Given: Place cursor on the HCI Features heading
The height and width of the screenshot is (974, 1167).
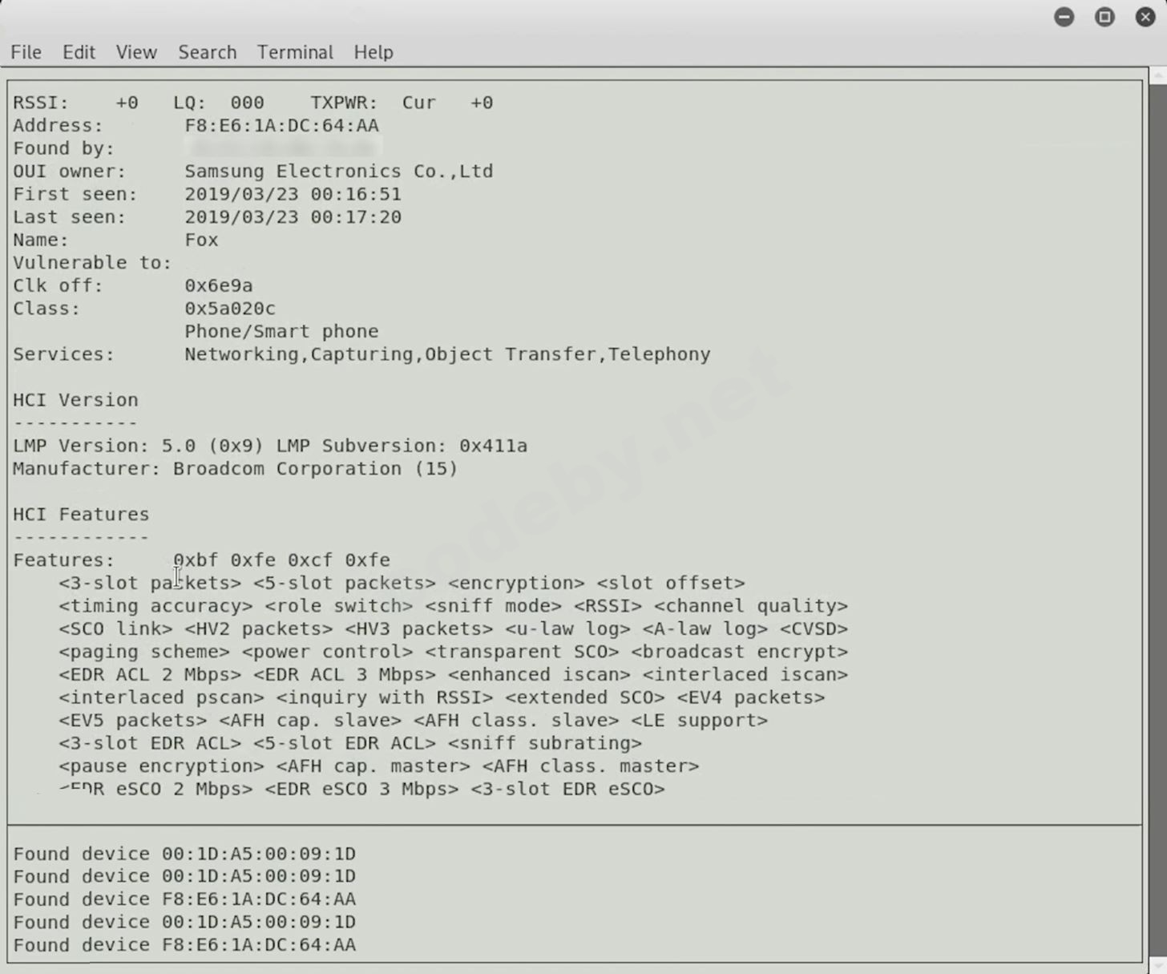Looking at the screenshot, I should (x=80, y=514).
